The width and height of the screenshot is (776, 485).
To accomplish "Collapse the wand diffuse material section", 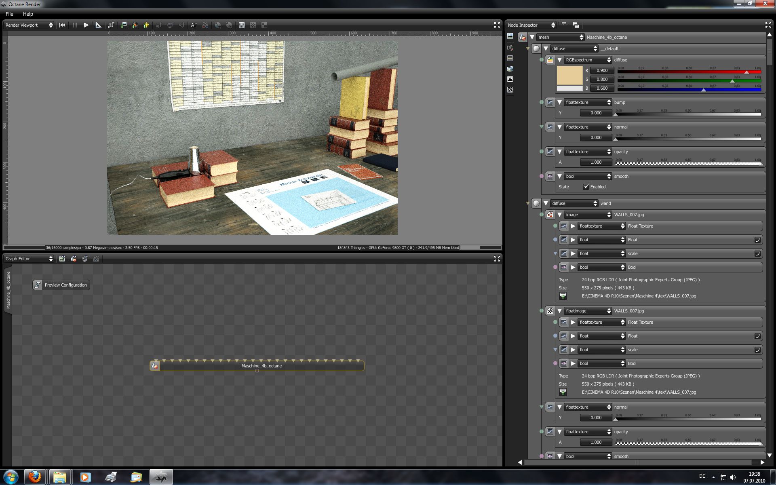I will tap(546, 203).
